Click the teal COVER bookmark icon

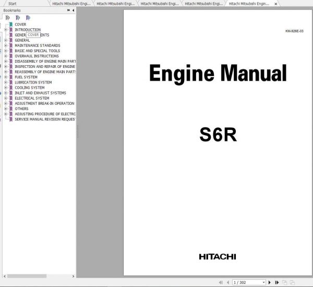click(x=11, y=25)
